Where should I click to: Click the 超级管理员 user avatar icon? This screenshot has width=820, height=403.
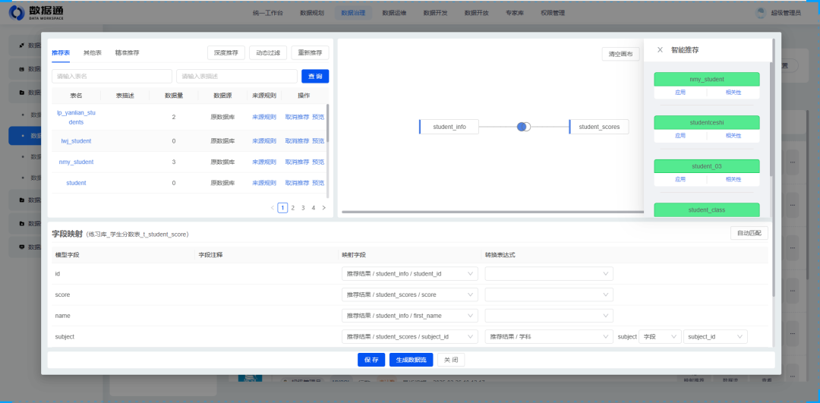[x=762, y=13]
